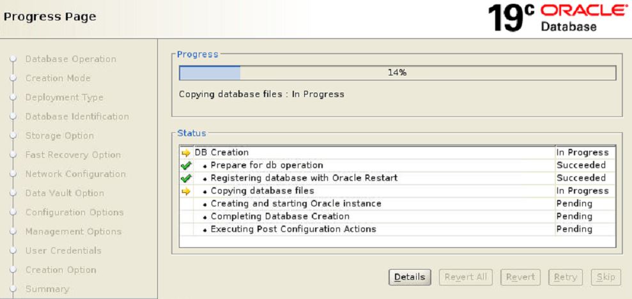Click green checkmark for Registering database row
632x299 pixels.
coord(186,178)
